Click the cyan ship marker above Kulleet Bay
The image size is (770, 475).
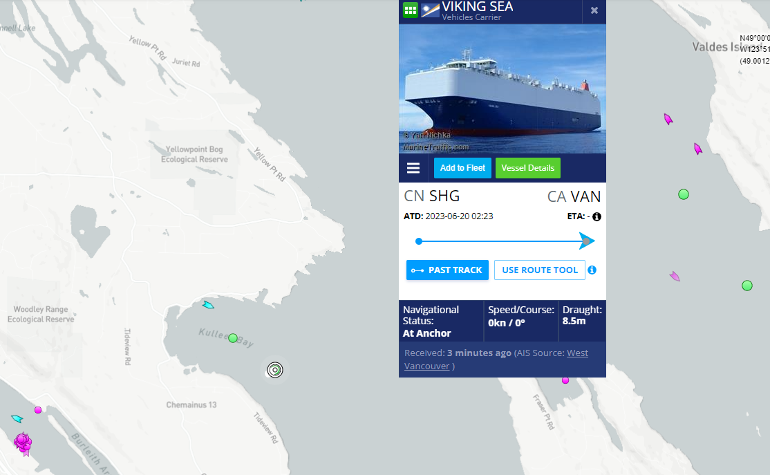pyautogui.click(x=208, y=305)
